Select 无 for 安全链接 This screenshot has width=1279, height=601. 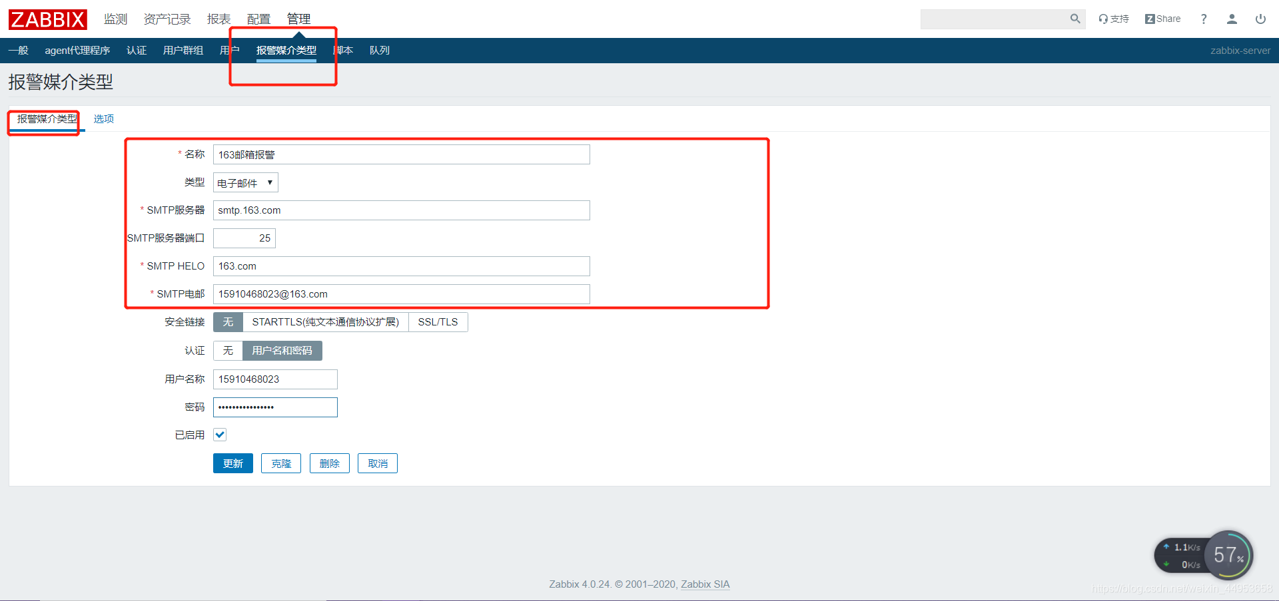coord(228,322)
